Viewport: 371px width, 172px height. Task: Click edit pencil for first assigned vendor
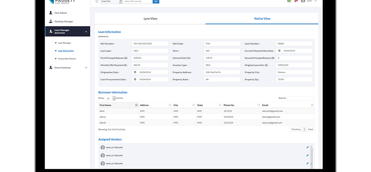[x=307, y=147]
